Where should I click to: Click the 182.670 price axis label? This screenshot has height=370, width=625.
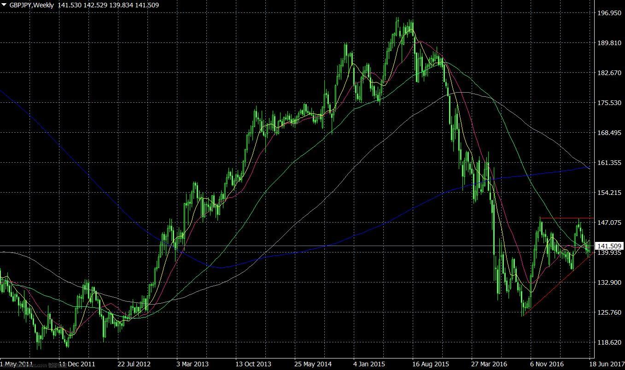pos(608,73)
